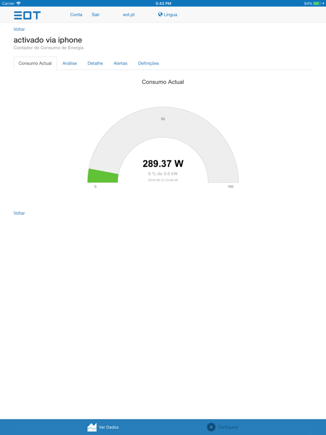The image size is (326, 435).
Task: Switch to the Consumo Actual tab
Action: (x=35, y=63)
